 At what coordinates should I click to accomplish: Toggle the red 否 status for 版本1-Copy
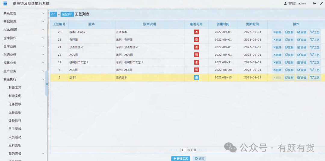point(197,32)
